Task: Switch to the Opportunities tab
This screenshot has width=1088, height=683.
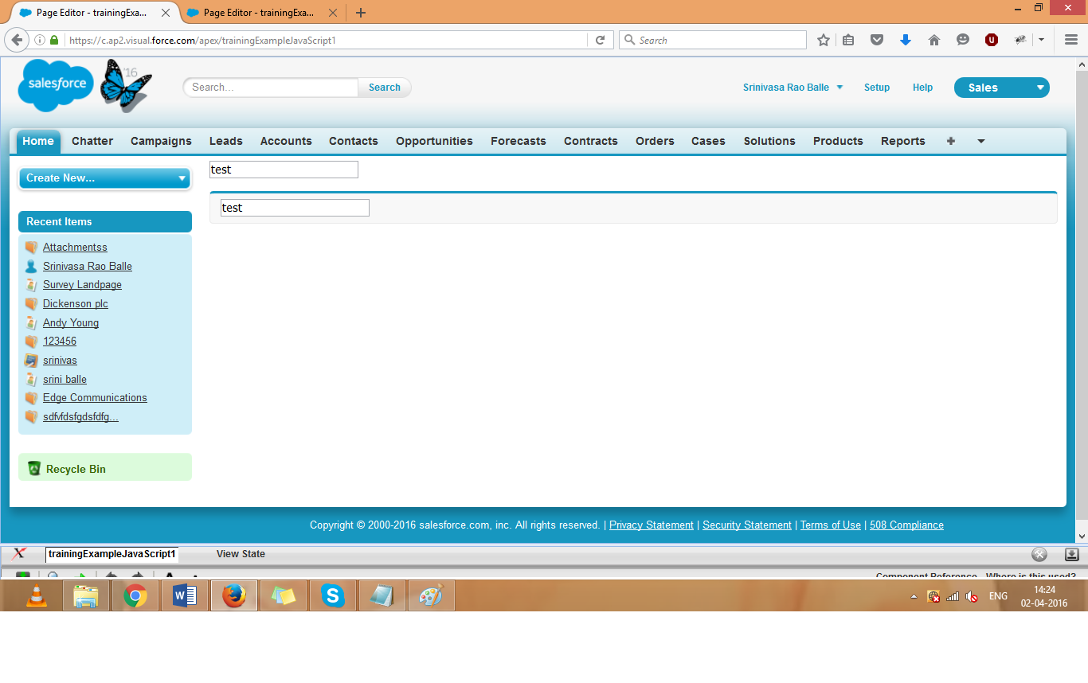Action: [434, 141]
